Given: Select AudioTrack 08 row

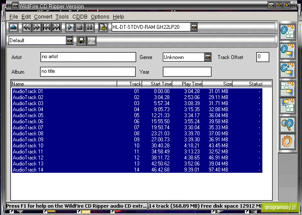Looking at the screenshot, I should coord(137,134).
